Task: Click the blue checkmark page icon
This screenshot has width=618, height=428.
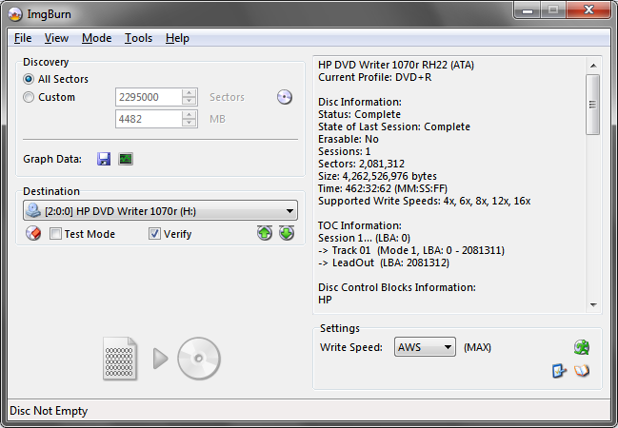Action: [x=559, y=371]
